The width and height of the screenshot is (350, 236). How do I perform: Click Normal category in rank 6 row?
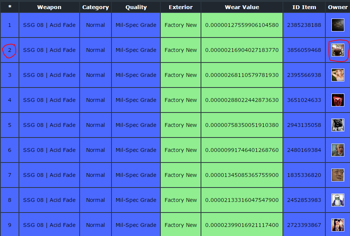click(96, 150)
